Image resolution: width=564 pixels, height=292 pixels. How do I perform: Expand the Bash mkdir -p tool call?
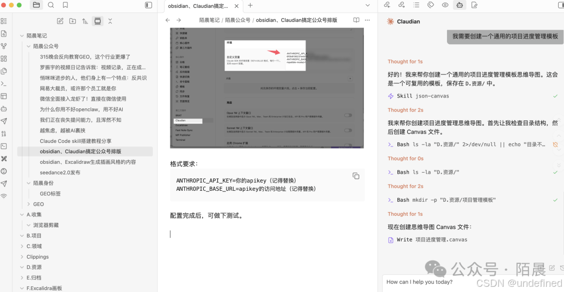coord(473,200)
